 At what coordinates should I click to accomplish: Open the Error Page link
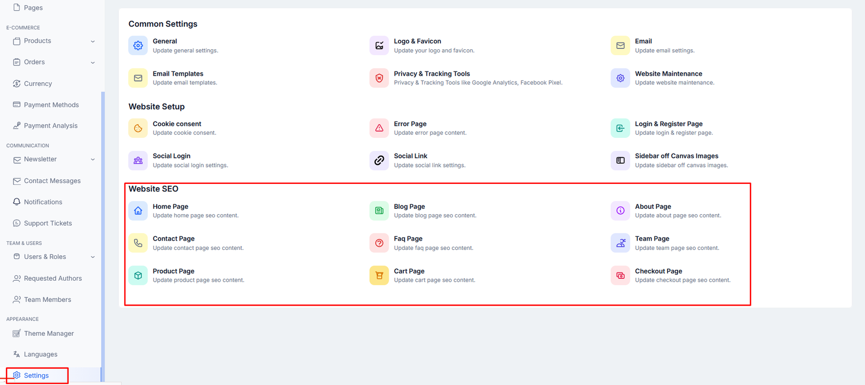click(410, 124)
